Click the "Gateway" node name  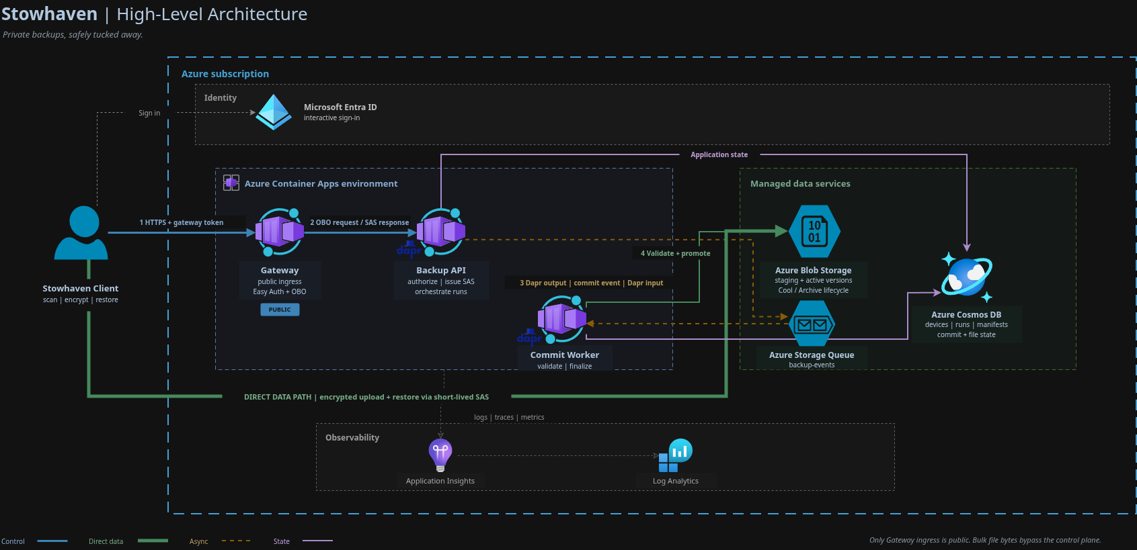[x=280, y=271]
